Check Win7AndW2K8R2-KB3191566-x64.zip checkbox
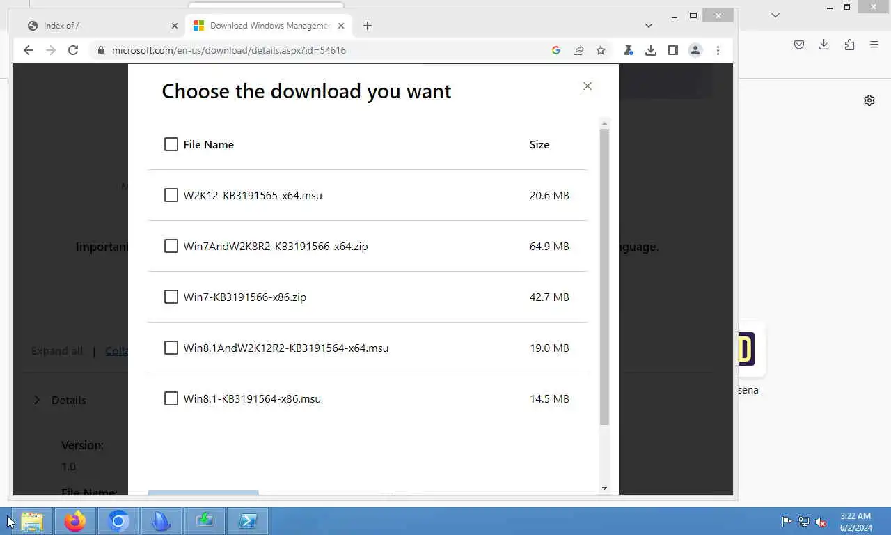Screen dimensions: 891x535 pos(171,246)
